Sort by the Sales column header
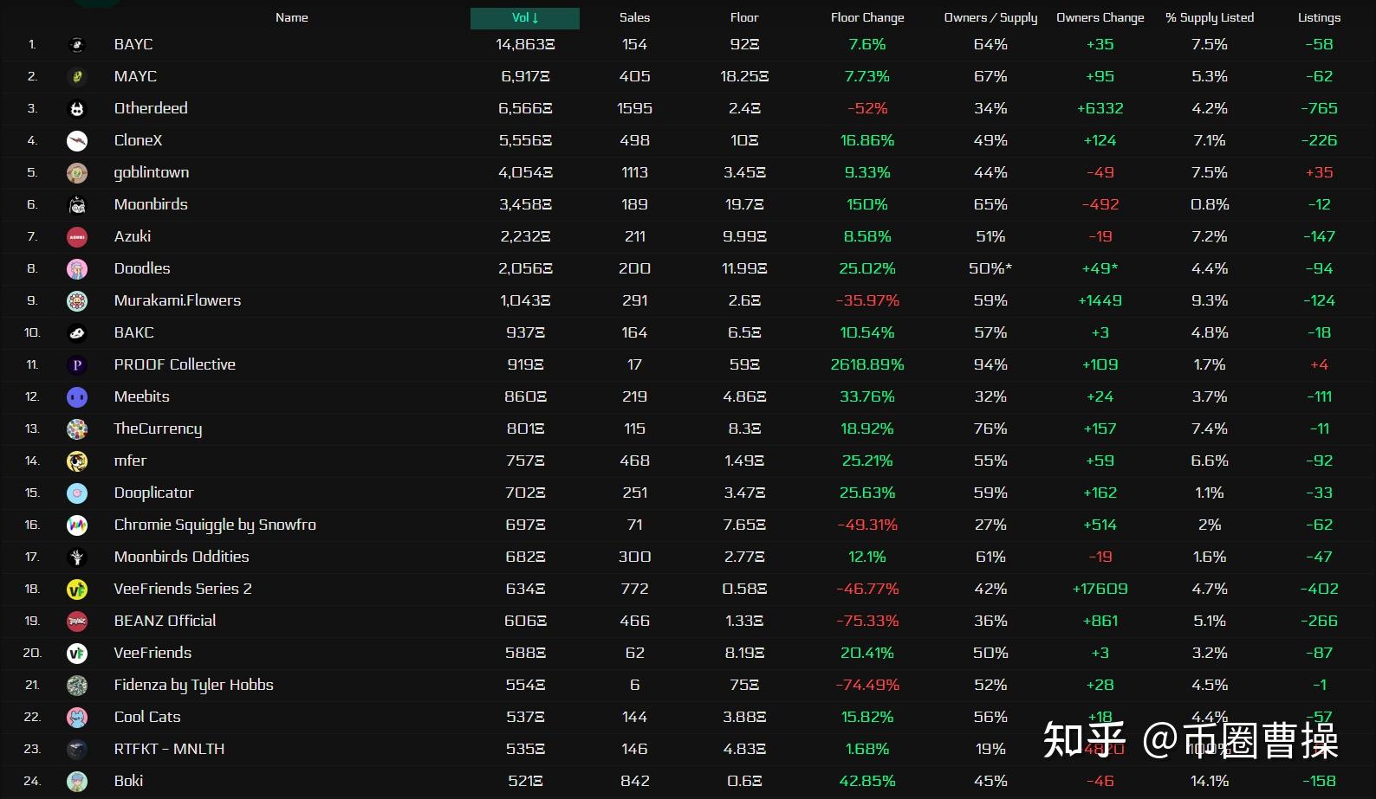Image resolution: width=1376 pixels, height=799 pixels. point(634,18)
